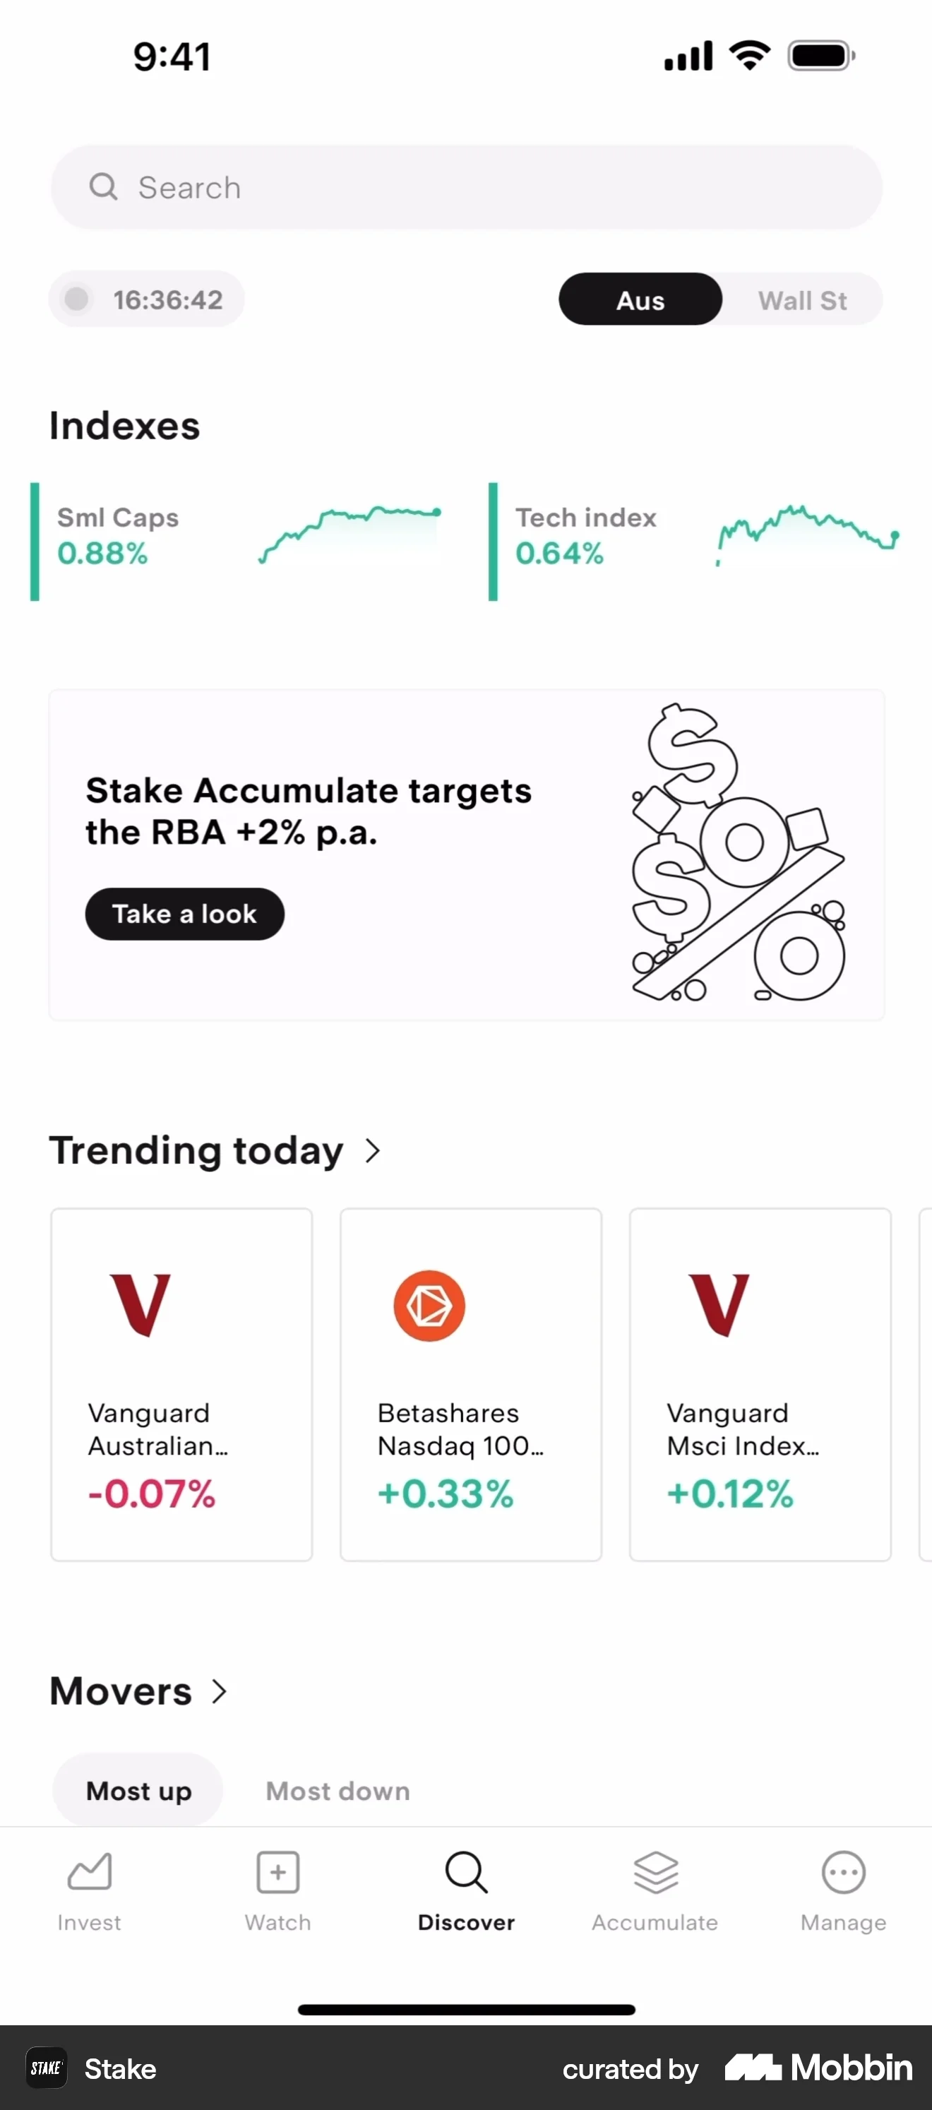This screenshot has width=932, height=2110.
Task: Switch to the Most down tab
Action: [337, 1791]
